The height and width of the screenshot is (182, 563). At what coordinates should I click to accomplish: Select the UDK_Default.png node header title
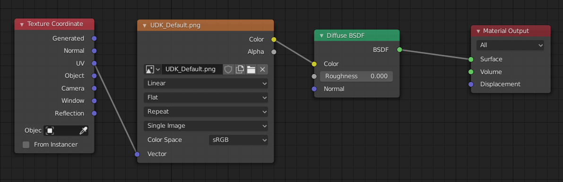[175, 25]
